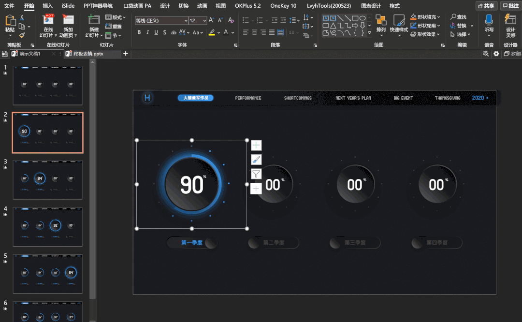The width and height of the screenshot is (522, 322).
Task: Click the 替换 replace button
Action: (x=459, y=26)
